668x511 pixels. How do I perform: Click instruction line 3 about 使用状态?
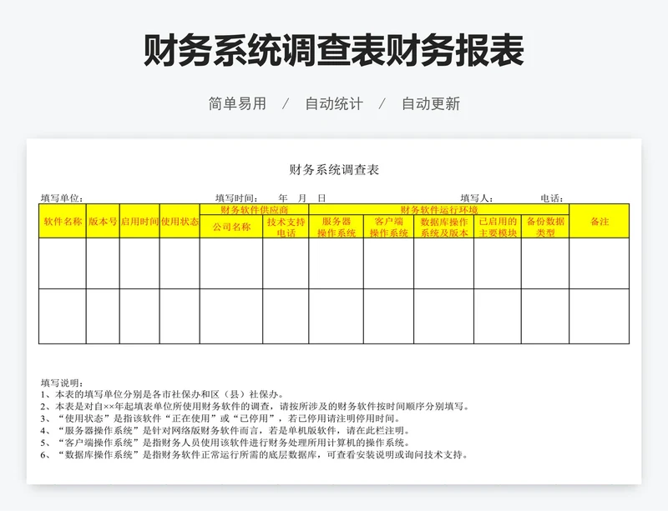click(x=220, y=418)
